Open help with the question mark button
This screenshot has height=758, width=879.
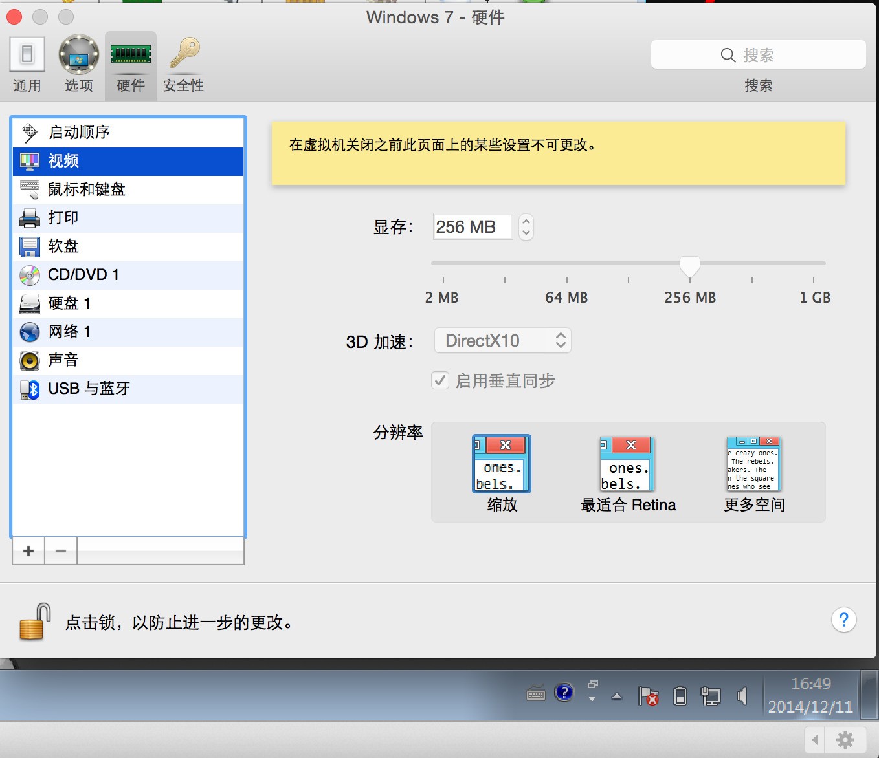coord(844,620)
